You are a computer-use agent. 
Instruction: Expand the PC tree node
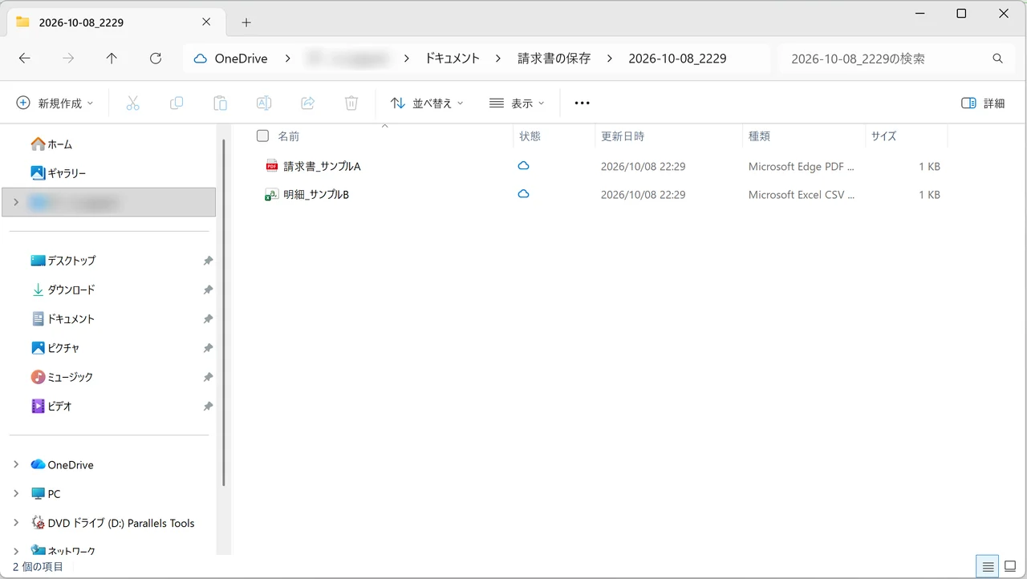(x=16, y=494)
